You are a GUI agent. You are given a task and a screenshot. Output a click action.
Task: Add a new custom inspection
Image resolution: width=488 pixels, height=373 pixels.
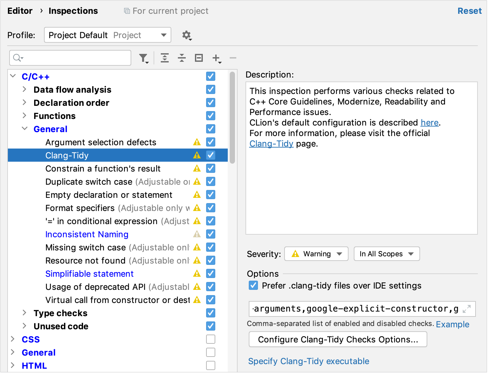(216, 58)
